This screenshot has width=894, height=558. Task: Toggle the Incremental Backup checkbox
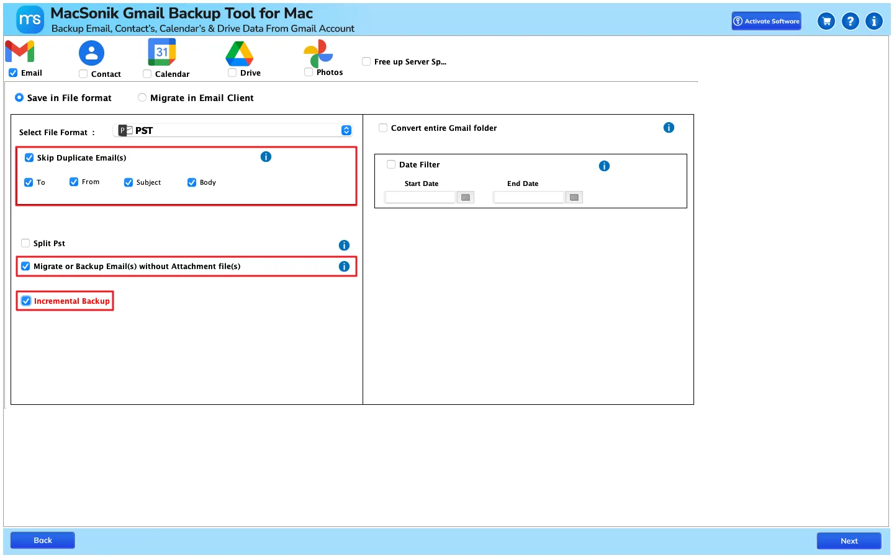(26, 301)
